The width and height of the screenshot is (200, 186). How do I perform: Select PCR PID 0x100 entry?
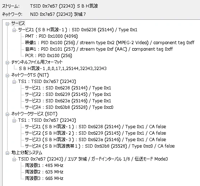[x=48, y=56]
